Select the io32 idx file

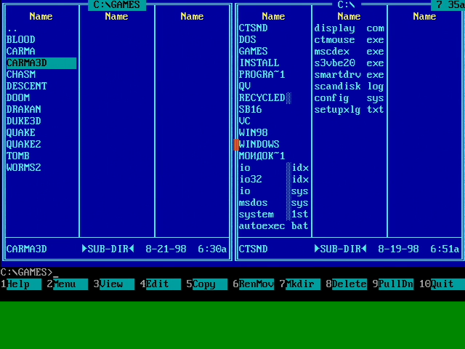(x=274, y=180)
